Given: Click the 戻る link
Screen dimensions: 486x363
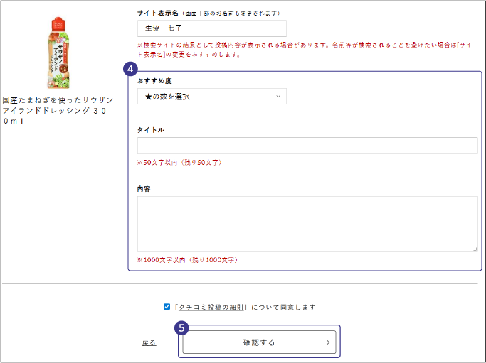Looking at the screenshot, I should [x=149, y=342].
